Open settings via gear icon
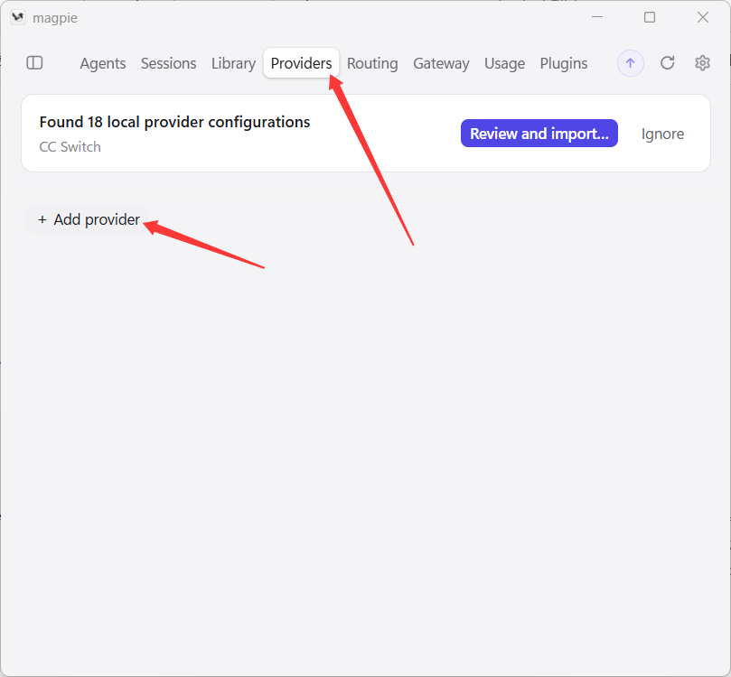Image resolution: width=731 pixels, height=677 pixels. coord(702,63)
